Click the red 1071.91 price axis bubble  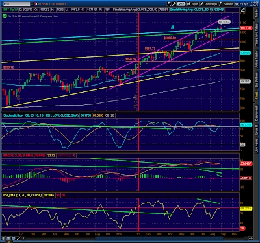(x=246, y=28)
